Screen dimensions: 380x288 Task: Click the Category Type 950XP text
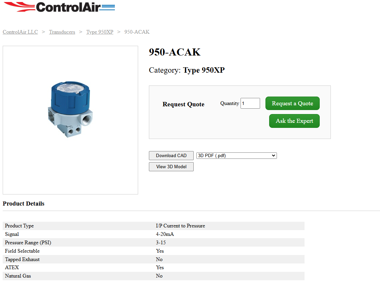click(187, 70)
